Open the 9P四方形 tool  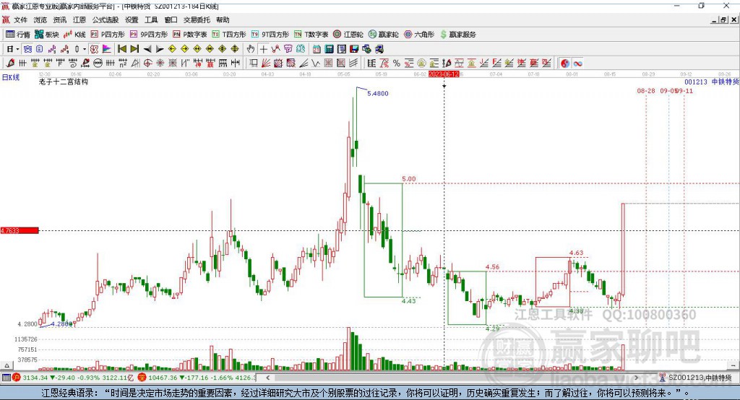[x=149, y=35]
